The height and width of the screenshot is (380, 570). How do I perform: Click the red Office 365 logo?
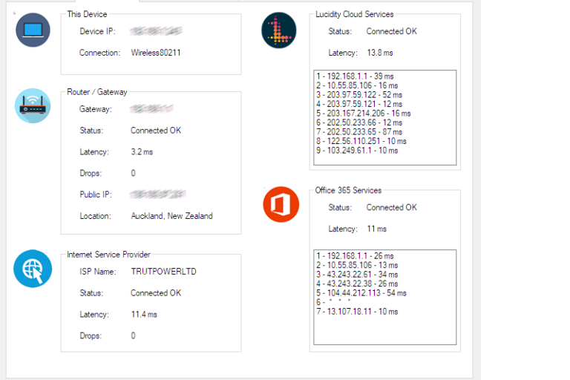point(281,204)
